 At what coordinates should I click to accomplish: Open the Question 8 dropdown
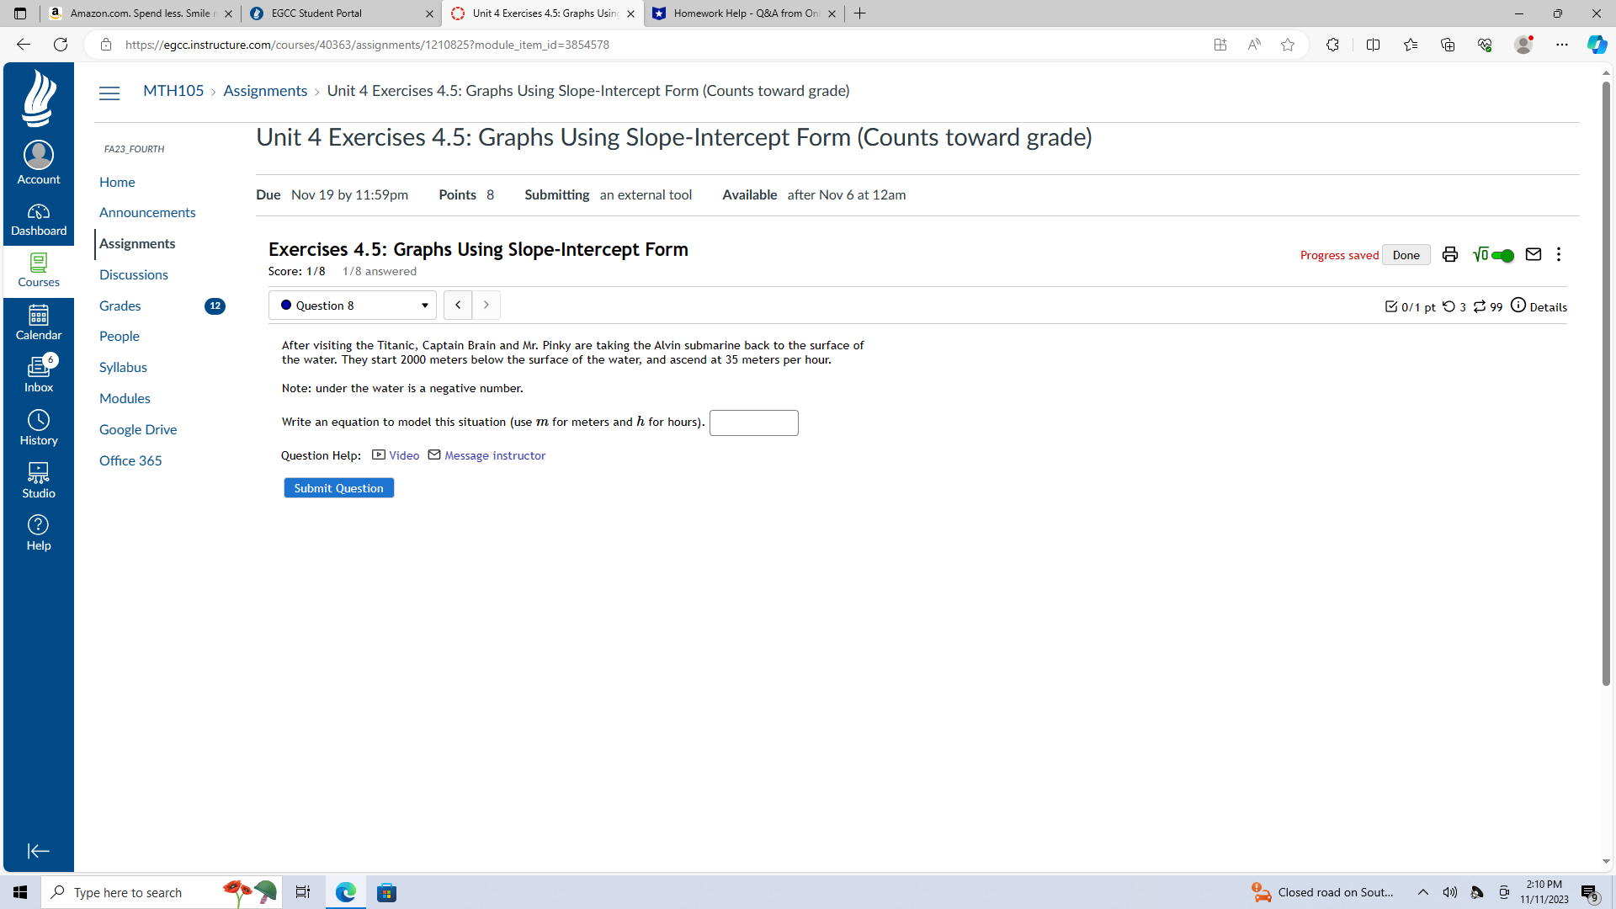click(352, 305)
